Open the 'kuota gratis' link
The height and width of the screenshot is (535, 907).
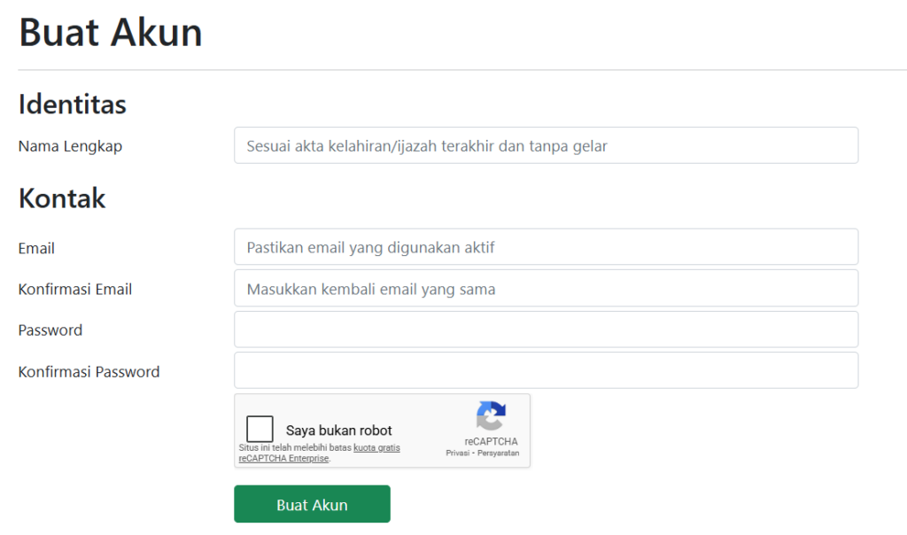coord(376,448)
